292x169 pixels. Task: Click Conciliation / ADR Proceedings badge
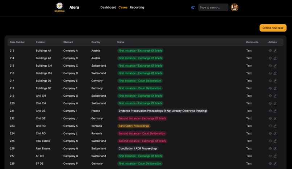tap(138, 148)
